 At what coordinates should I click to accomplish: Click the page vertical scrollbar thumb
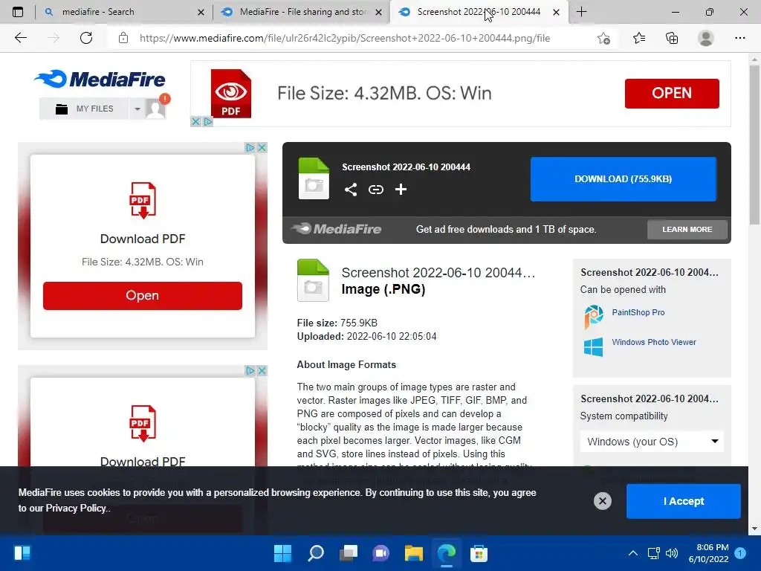(x=755, y=146)
